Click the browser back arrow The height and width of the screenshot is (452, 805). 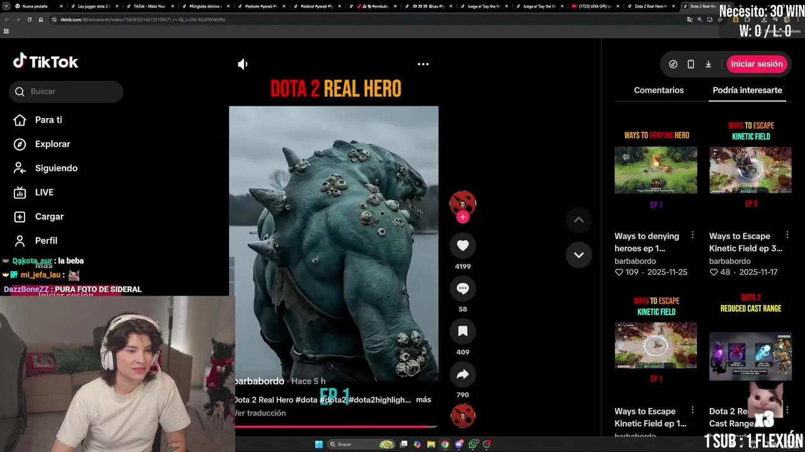(x=6, y=19)
